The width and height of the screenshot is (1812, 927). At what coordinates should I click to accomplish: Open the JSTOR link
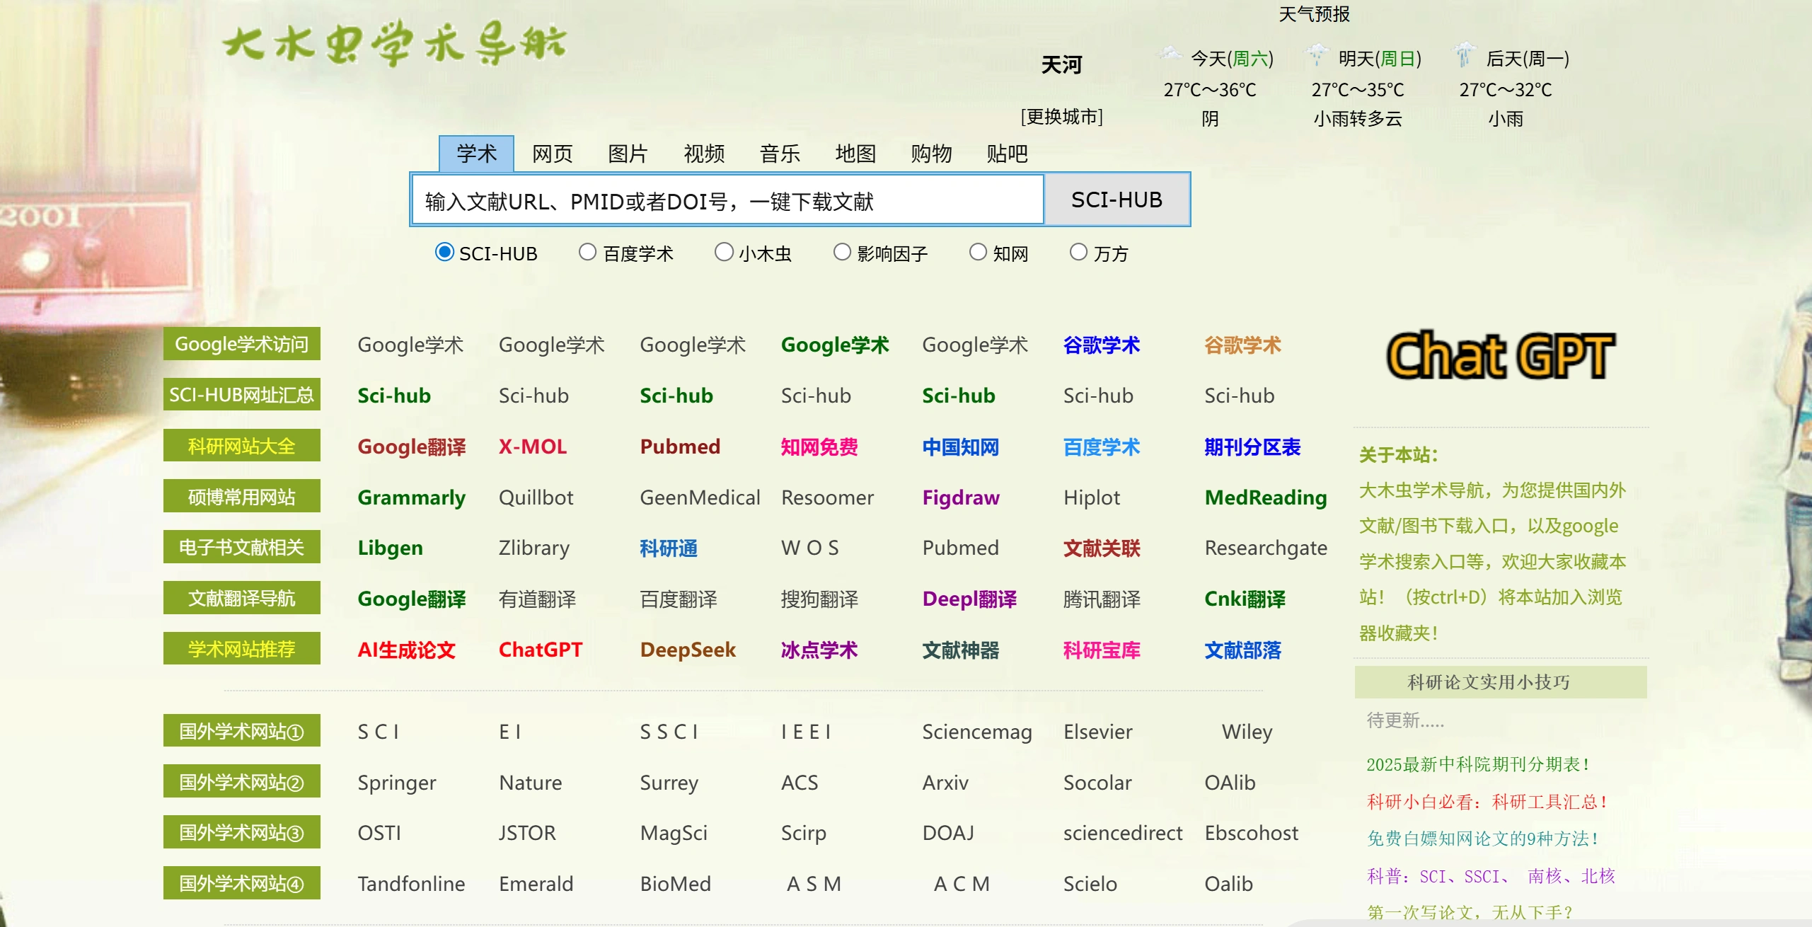[x=527, y=833]
